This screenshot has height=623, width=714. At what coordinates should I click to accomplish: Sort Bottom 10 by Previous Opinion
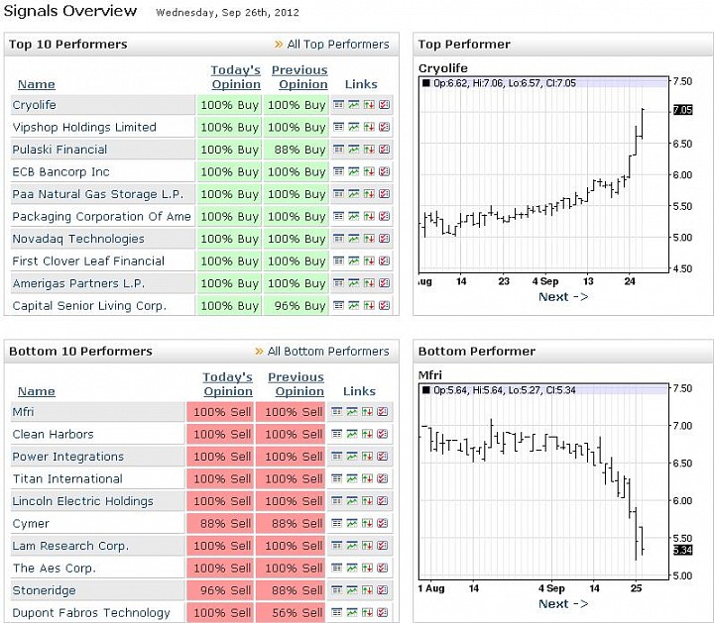tap(297, 384)
